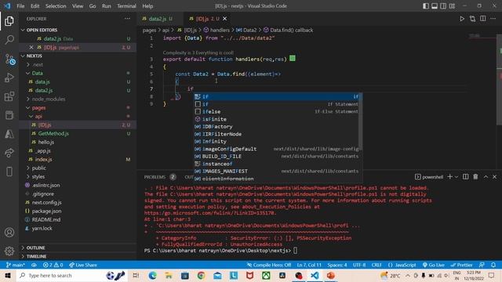The image size is (502, 282).
Task: Toggle secondary sidebar layout icon
Action: click(x=443, y=6)
